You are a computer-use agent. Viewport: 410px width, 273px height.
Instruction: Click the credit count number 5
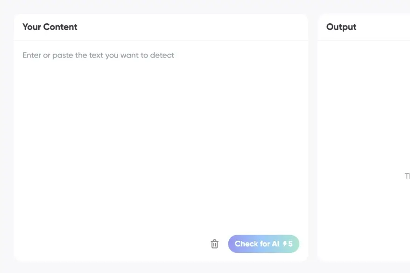[x=290, y=244]
